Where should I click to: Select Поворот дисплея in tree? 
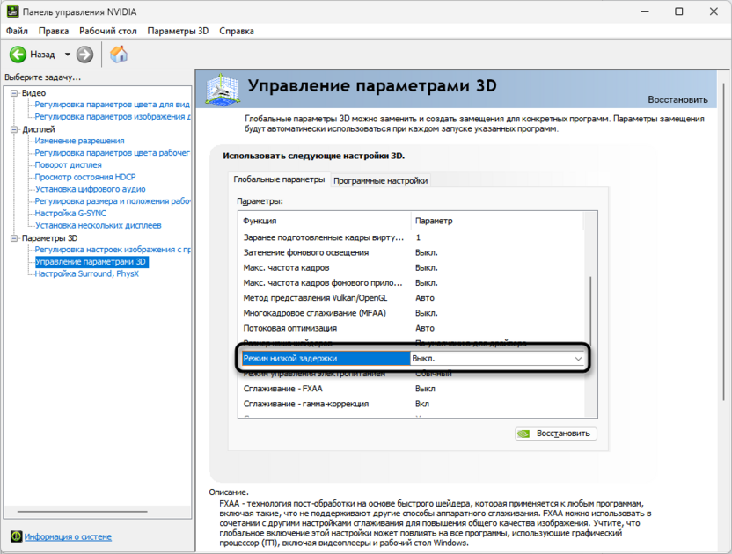(x=68, y=164)
